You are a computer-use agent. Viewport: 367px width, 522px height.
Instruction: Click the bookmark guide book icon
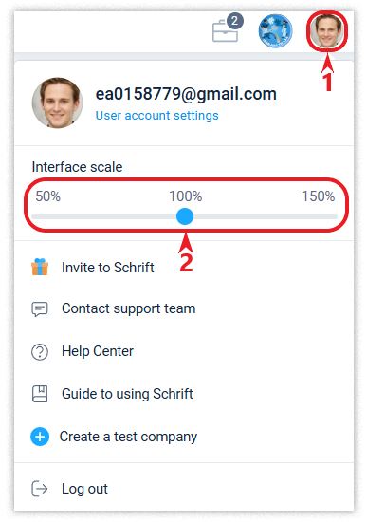[40, 394]
